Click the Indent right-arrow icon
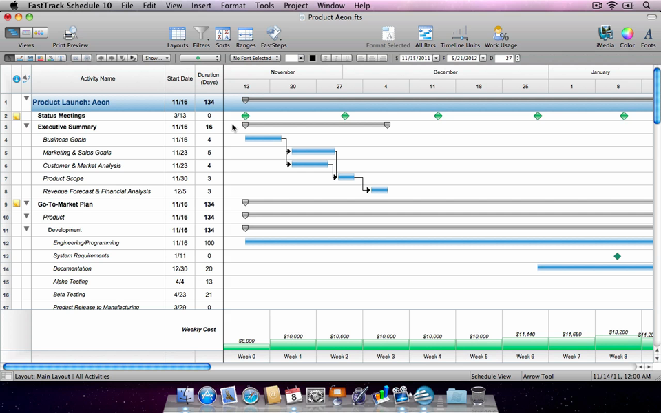This screenshot has width=661, height=413. coord(112,58)
